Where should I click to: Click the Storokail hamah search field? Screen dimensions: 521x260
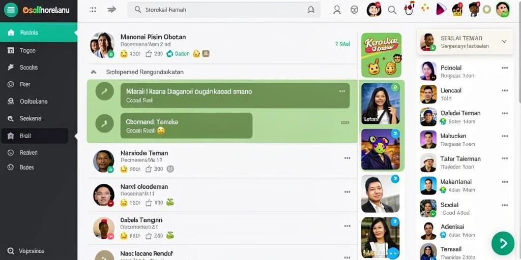coord(224,10)
